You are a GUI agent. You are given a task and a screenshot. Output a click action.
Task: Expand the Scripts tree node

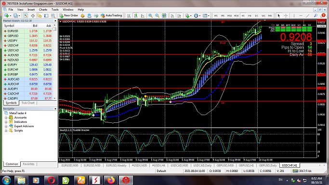pos(6,131)
